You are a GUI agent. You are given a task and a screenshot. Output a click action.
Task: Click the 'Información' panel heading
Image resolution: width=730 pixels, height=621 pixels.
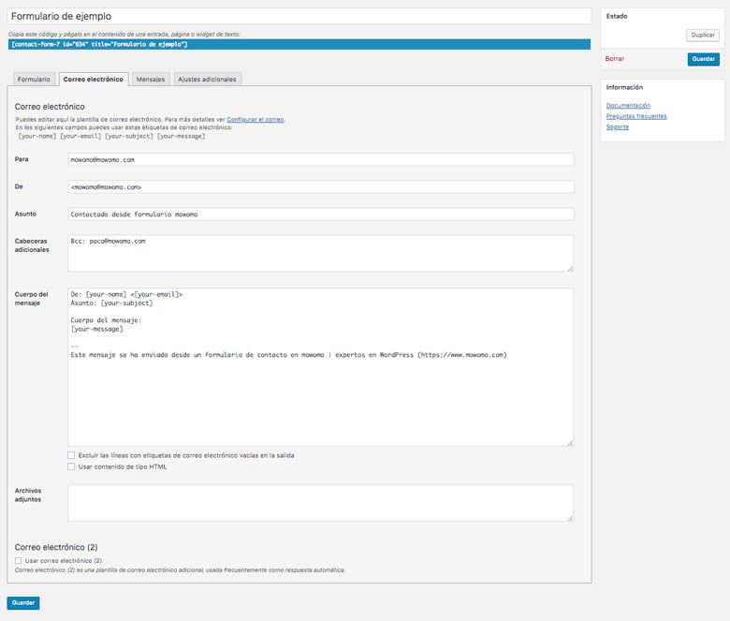(x=624, y=88)
